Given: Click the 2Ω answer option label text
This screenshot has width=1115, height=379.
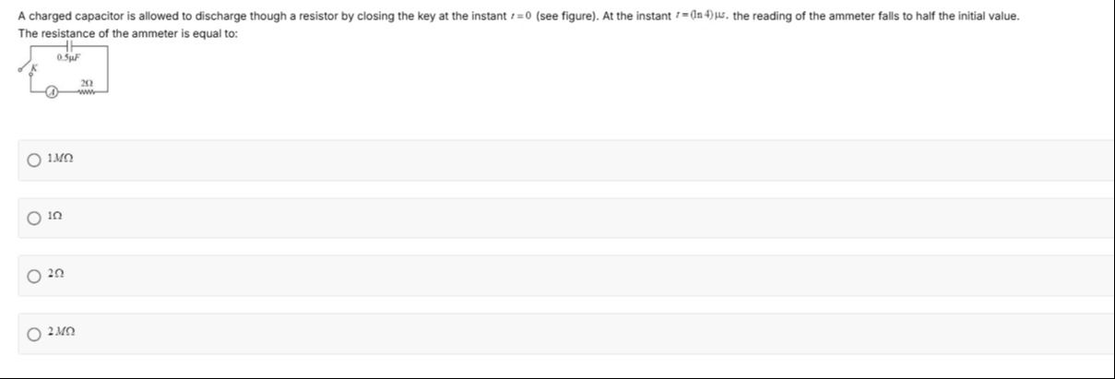Looking at the screenshot, I should point(55,276).
